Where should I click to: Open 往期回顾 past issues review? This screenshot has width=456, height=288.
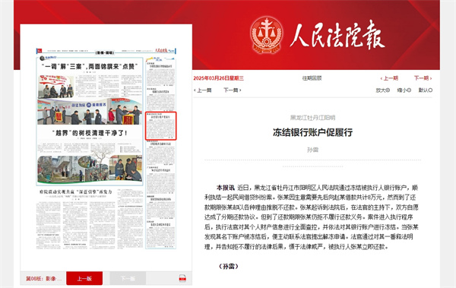point(312,78)
